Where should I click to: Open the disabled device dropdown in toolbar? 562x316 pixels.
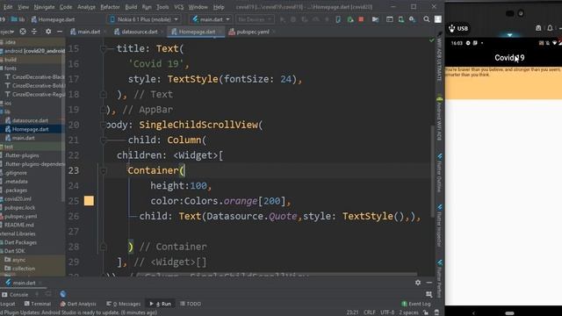[x=255, y=19]
